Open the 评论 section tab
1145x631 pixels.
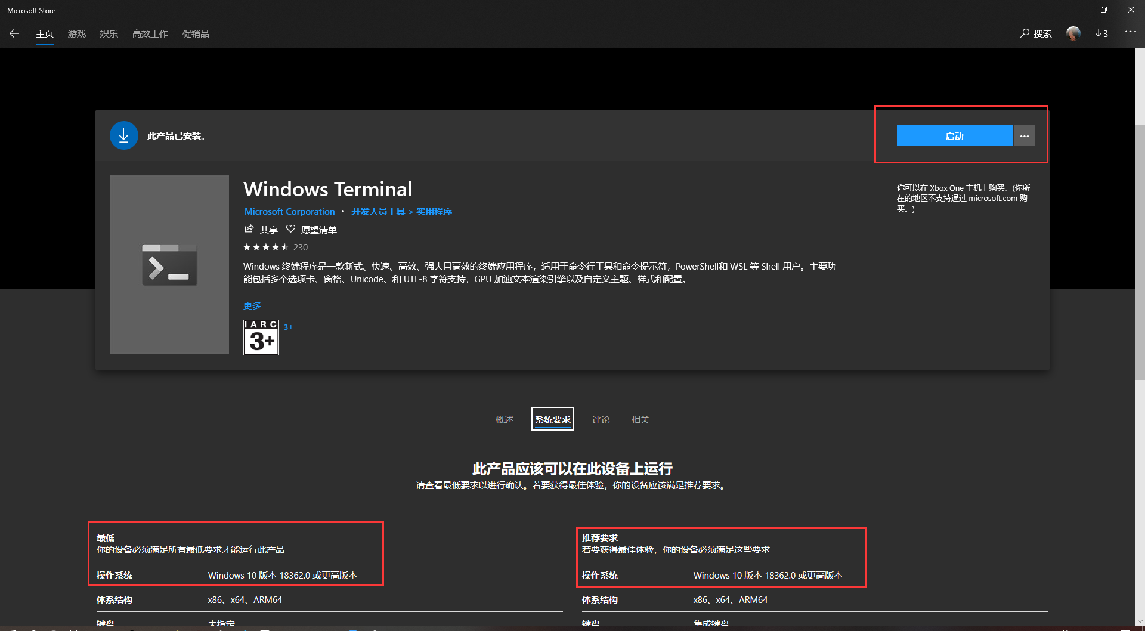[x=601, y=419]
